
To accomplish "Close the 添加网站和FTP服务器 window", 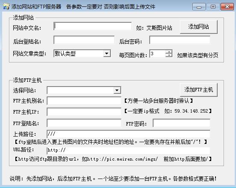I will pyautogui.click(x=227, y=7).
